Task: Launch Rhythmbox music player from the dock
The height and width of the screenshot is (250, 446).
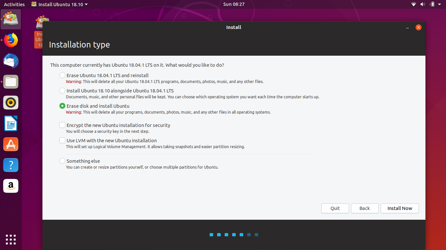Action: point(11,103)
